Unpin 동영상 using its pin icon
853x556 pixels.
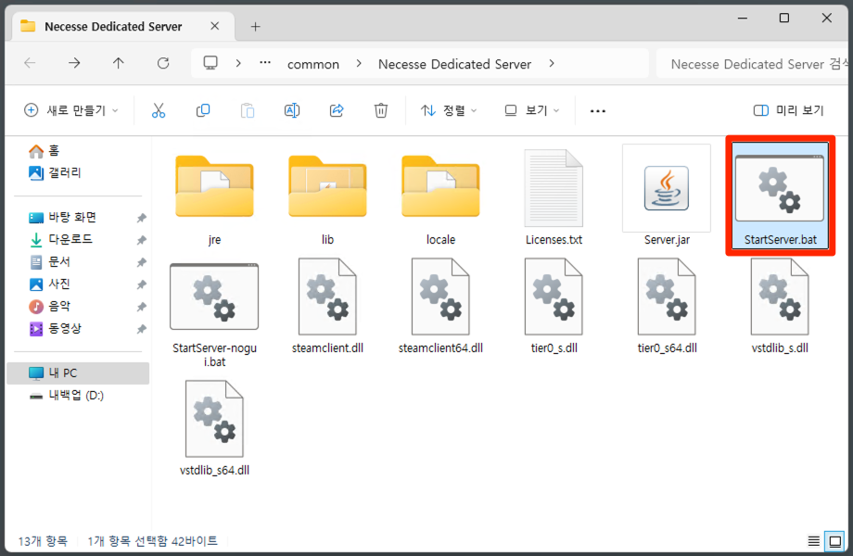(x=142, y=329)
